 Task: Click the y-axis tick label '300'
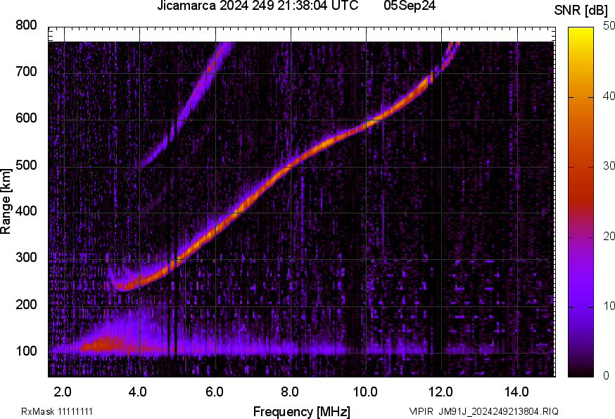point(26,258)
